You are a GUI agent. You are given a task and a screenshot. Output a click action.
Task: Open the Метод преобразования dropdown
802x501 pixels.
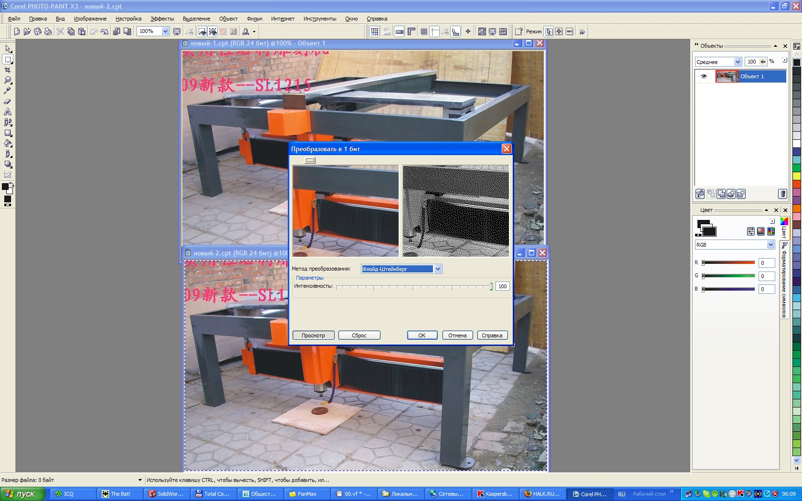pos(438,269)
